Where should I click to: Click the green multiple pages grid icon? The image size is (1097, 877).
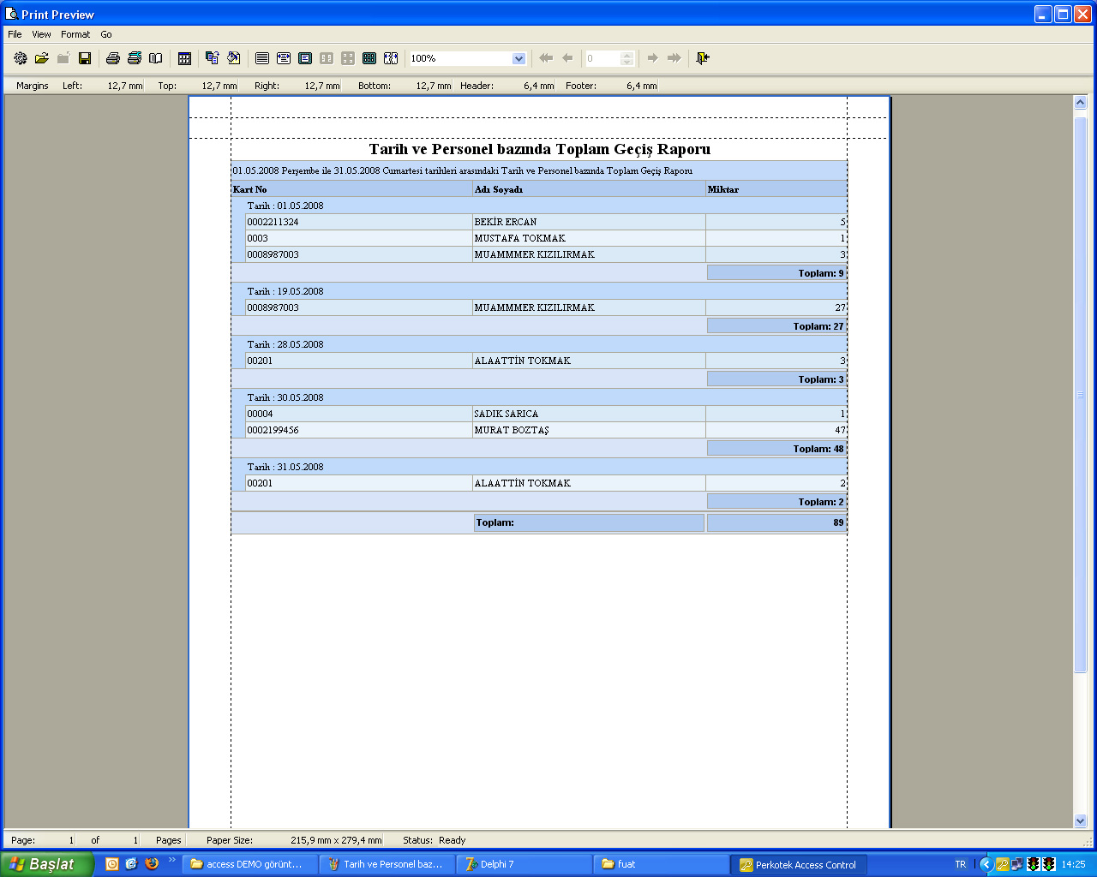point(369,58)
